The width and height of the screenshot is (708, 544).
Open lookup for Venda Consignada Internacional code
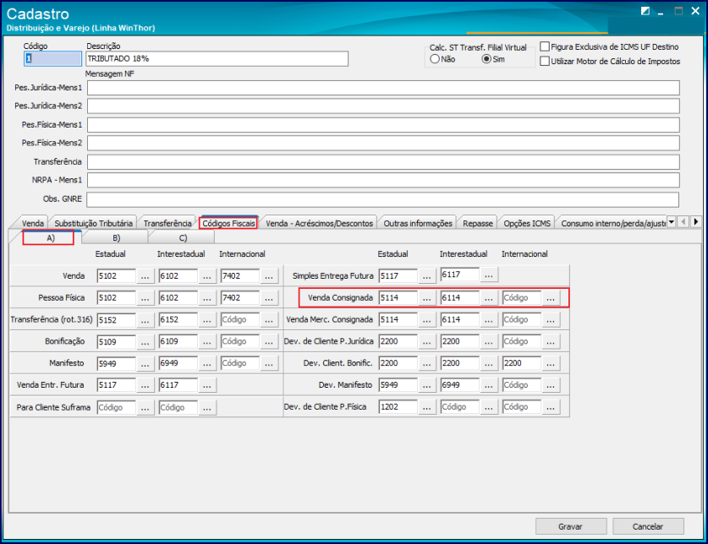[x=551, y=297]
